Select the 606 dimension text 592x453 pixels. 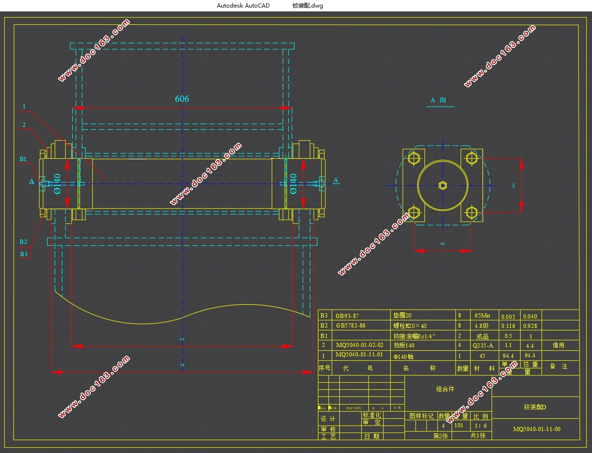pos(182,99)
